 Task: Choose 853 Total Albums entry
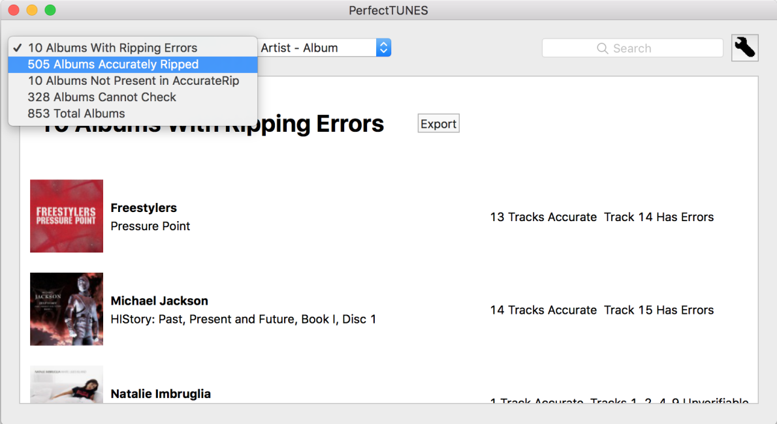pos(76,114)
